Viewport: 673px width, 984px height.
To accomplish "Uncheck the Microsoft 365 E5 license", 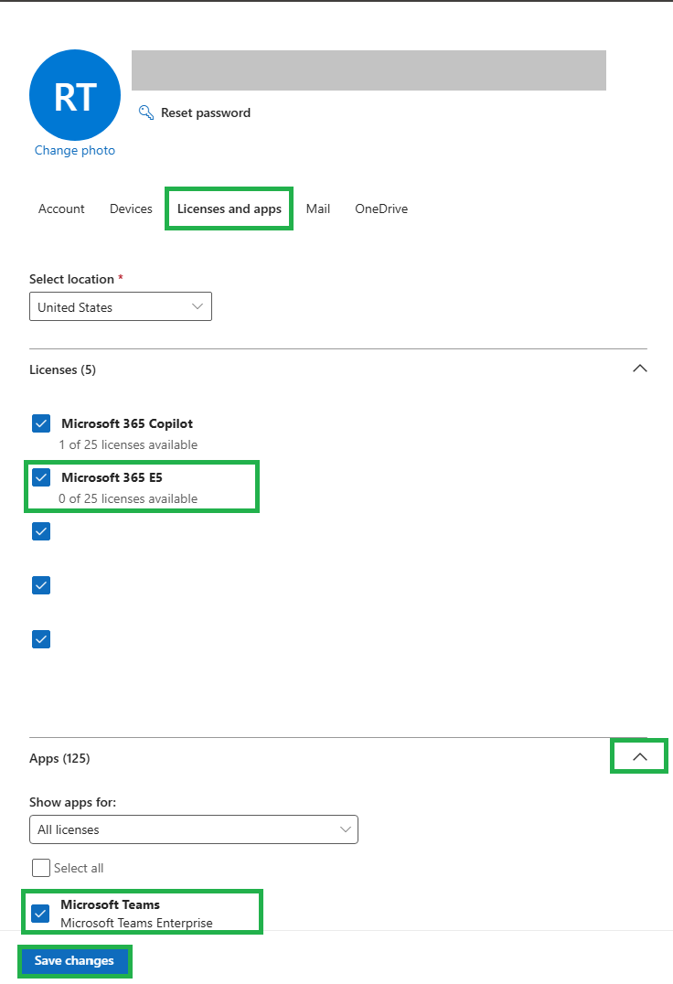I will 41,477.
